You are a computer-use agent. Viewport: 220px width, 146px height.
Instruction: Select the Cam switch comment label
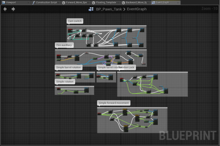(x=75, y=21)
